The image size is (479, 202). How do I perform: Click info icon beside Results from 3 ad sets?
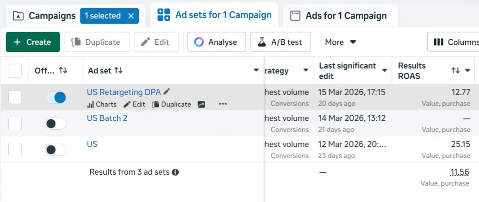coord(175,172)
